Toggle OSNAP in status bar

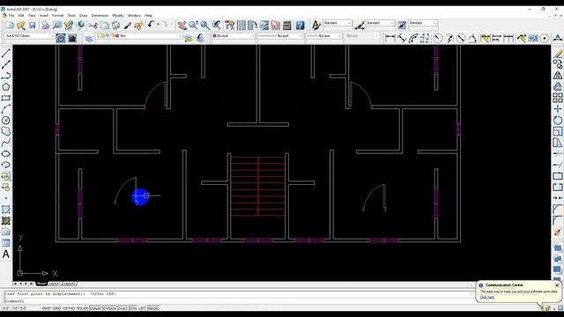(95, 308)
